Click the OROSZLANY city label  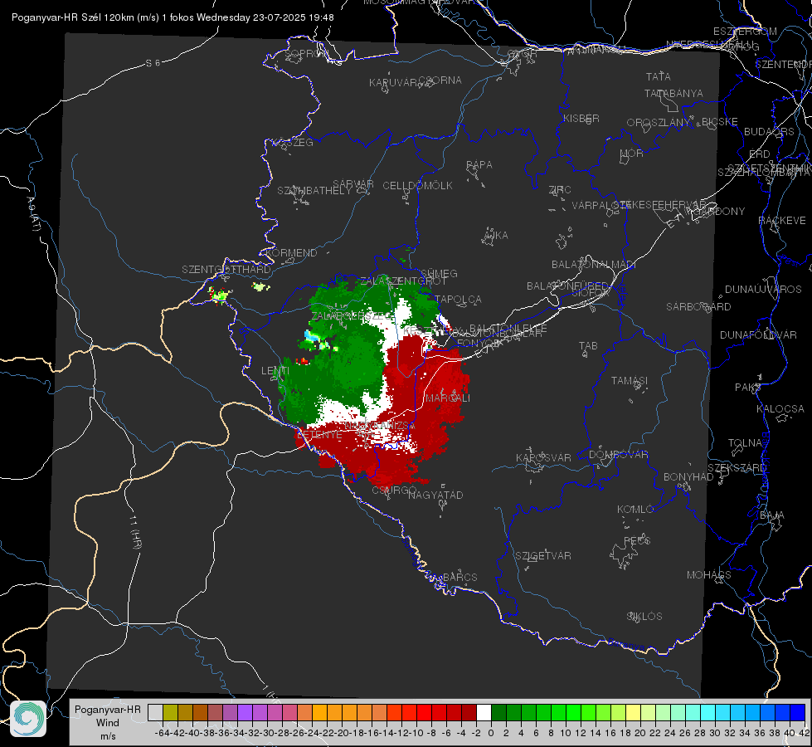(659, 123)
